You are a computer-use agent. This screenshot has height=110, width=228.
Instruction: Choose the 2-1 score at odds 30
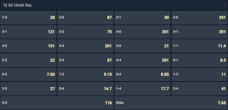click(142, 17)
